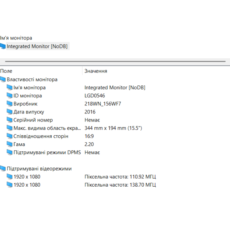
Task: Click monitor icon beside Integrated Monitor [NoDB] list entry
Action: [3, 46]
